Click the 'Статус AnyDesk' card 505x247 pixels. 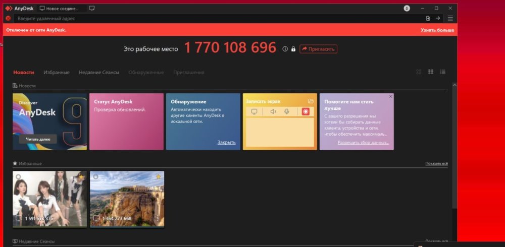click(126, 121)
